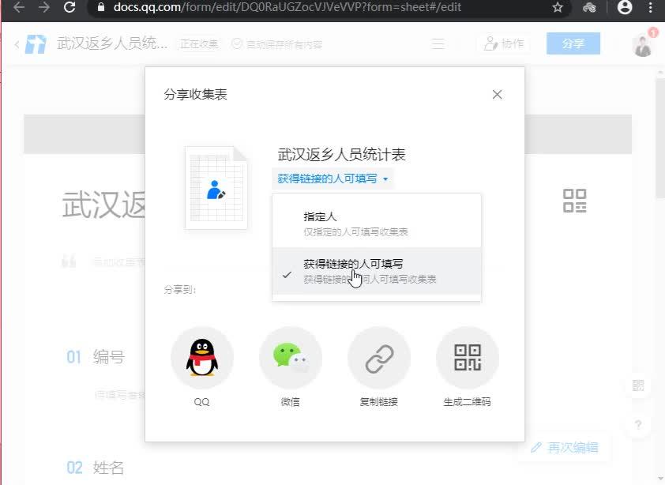Click the browser reload icon
Screen dimensions: 665x485
(x=70, y=7)
